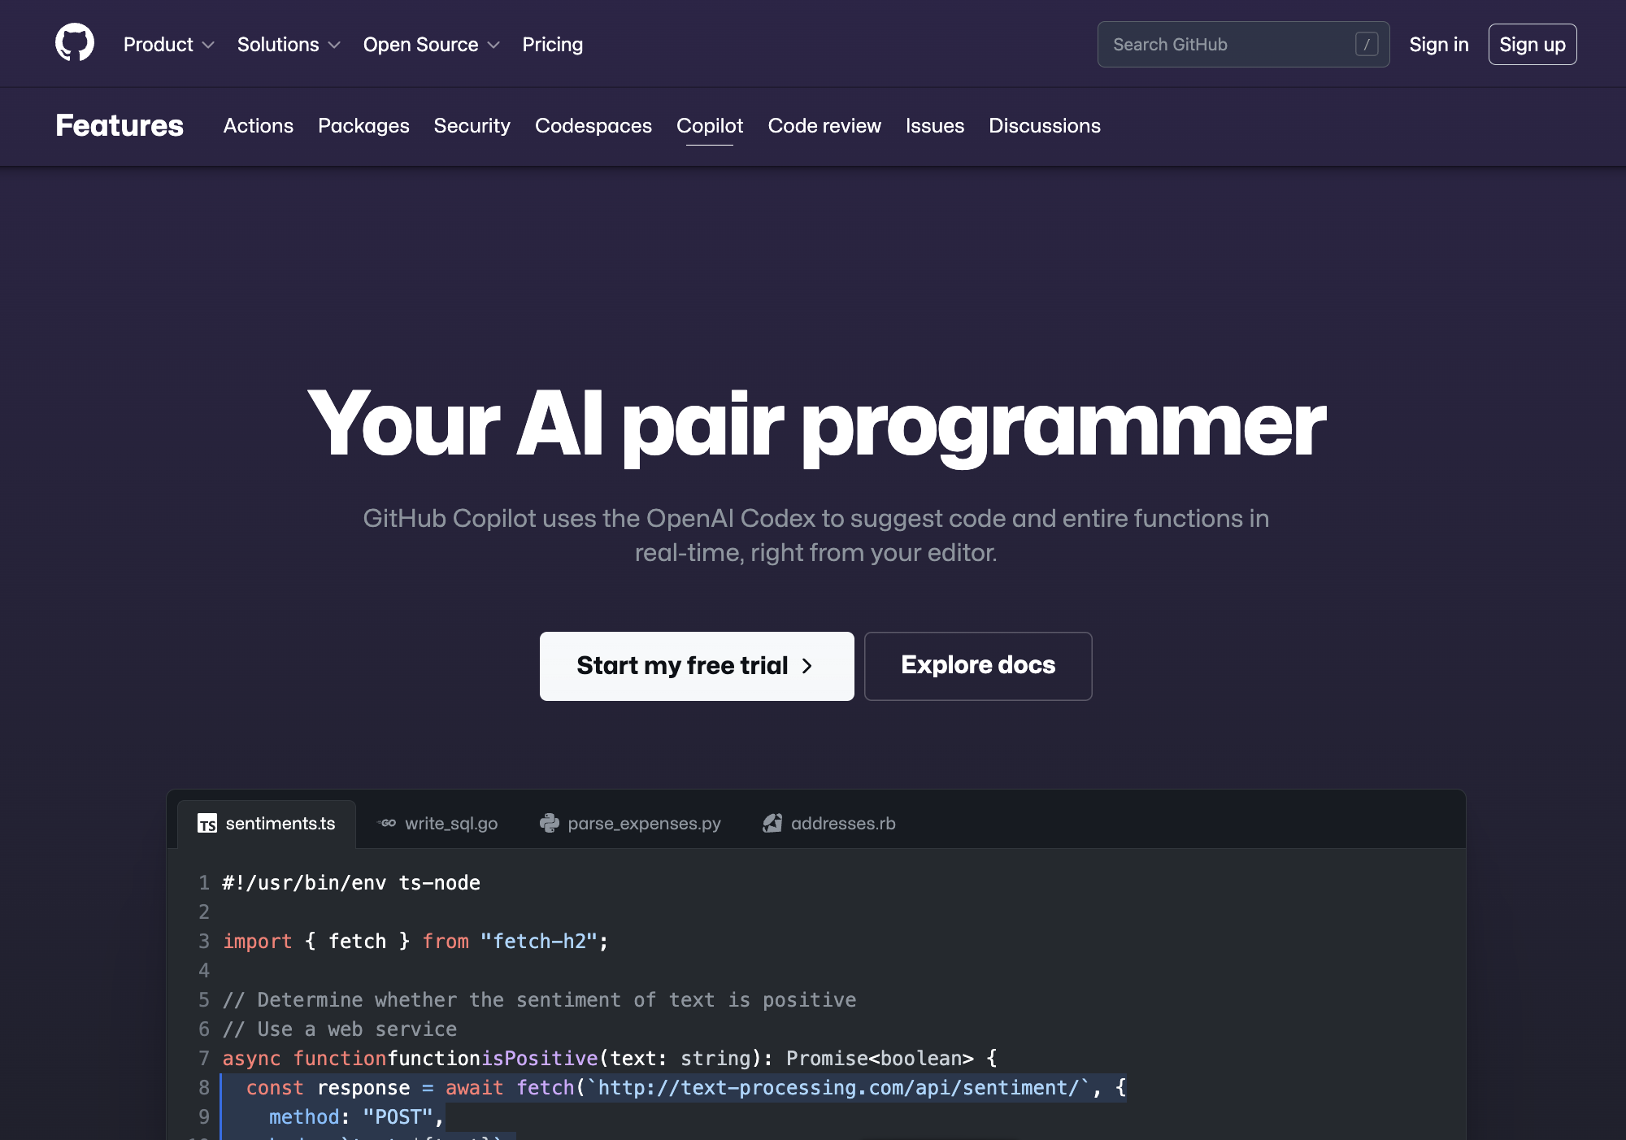This screenshot has height=1140, width=1626.
Task: Click code line '#!/usr/bin/env ts-node'
Action: tap(351, 883)
